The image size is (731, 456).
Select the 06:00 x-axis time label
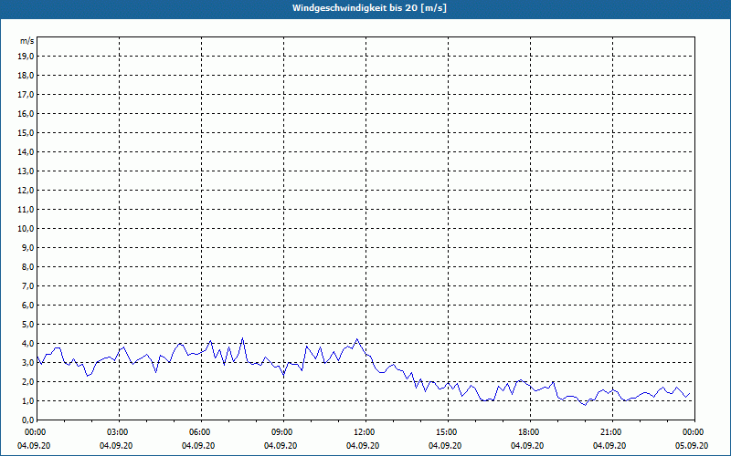tap(200, 432)
